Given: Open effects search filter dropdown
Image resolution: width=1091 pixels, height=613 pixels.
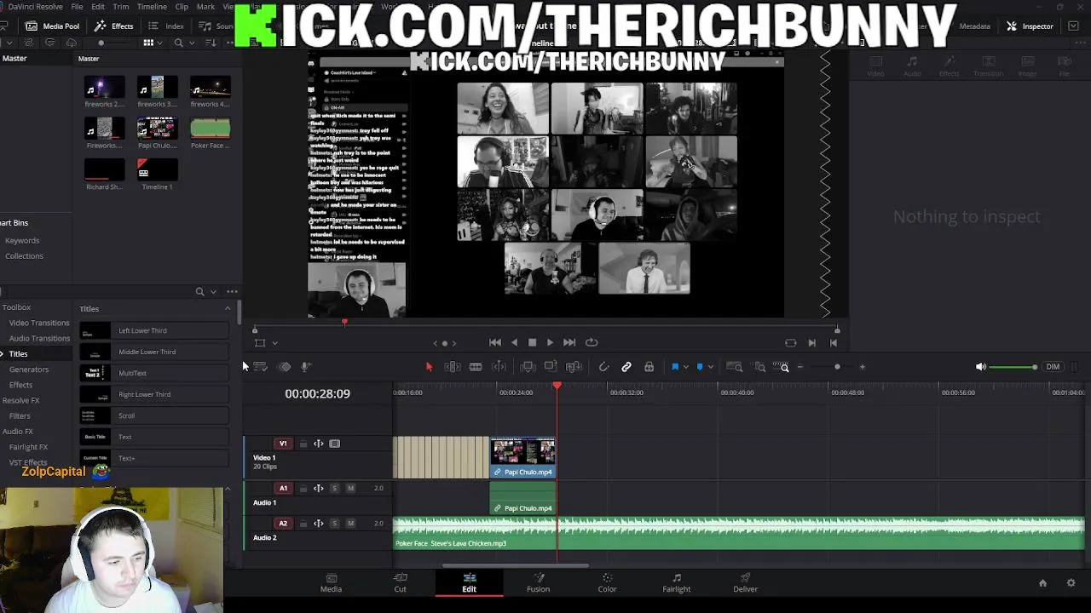Looking at the screenshot, I should pos(213,291).
